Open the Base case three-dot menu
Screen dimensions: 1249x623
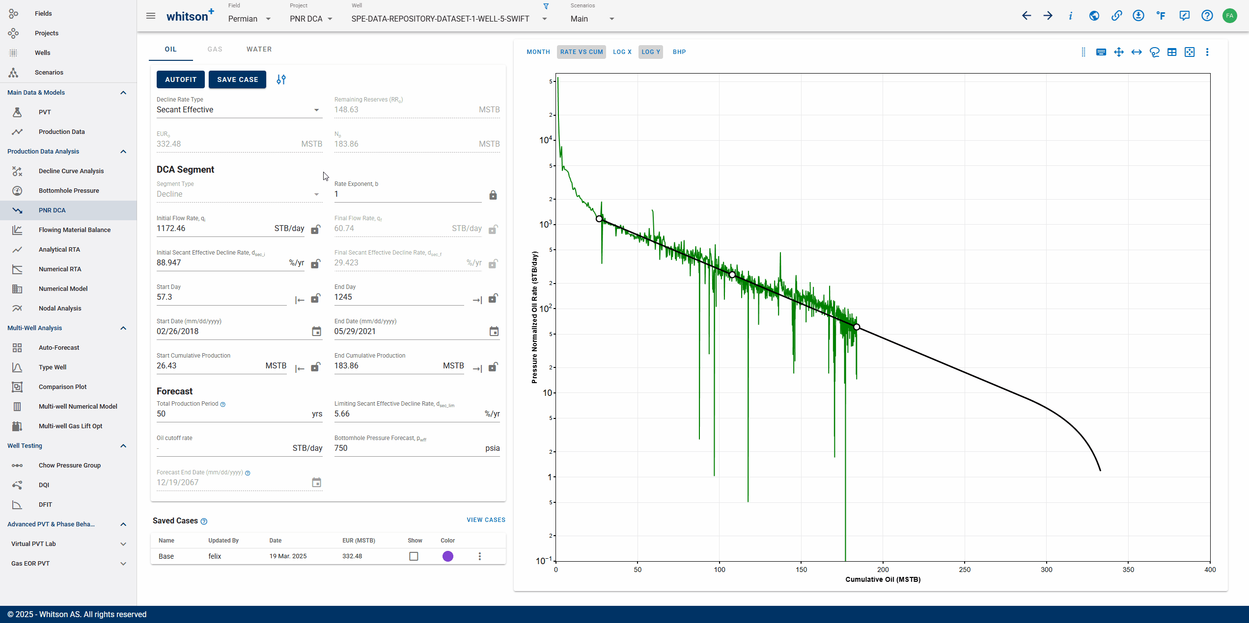[479, 556]
